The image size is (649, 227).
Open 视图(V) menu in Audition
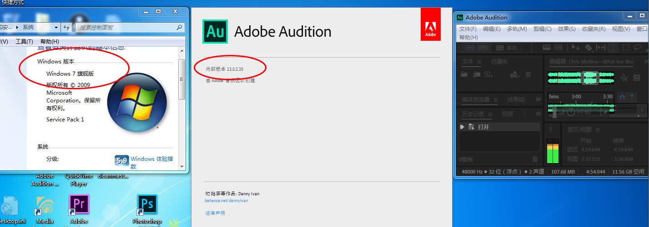click(621, 29)
